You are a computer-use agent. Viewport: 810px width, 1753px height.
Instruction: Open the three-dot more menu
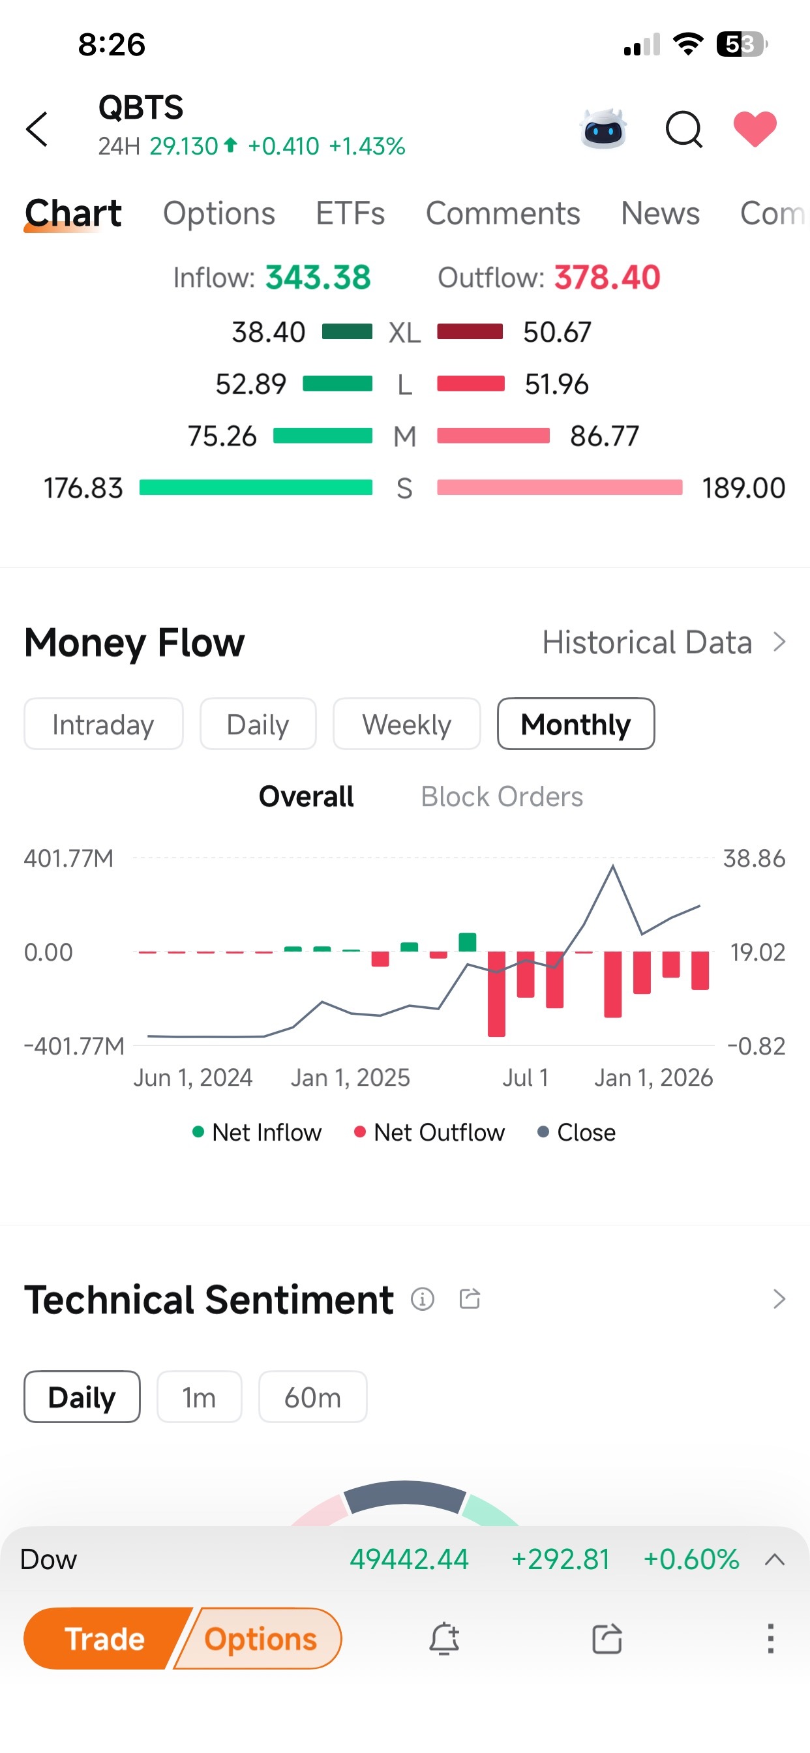(x=770, y=1639)
